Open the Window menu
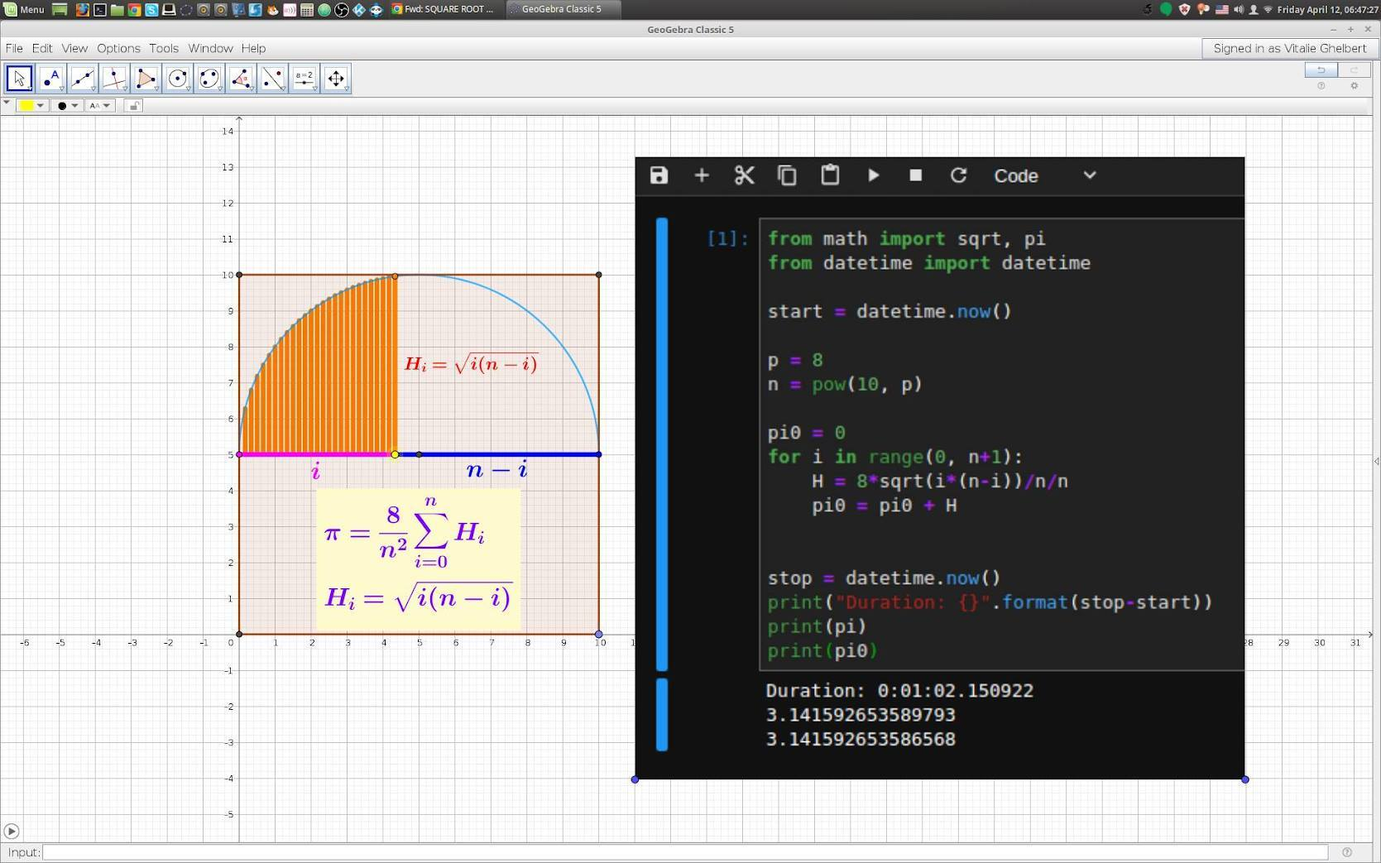This screenshot has height=863, width=1381. pos(210,49)
